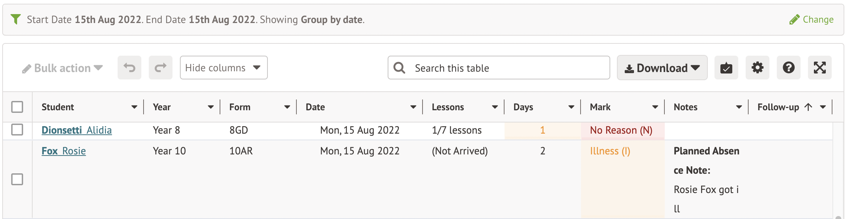This screenshot has height=219, width=851.
Task: Select the Fox Rosie row checkbox
Action: click(x=17, y=179)
